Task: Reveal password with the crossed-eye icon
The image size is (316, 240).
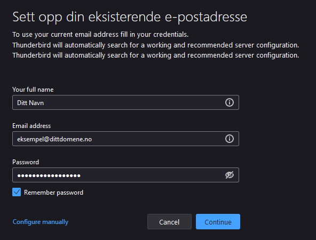Action: click(230, 175)
